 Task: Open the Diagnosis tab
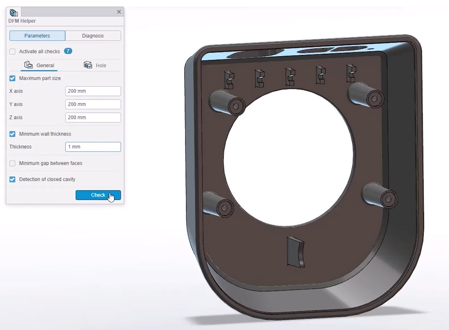coord(93,36)
